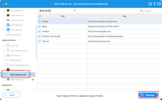Check the Notes checkbox

pos(5,46)
